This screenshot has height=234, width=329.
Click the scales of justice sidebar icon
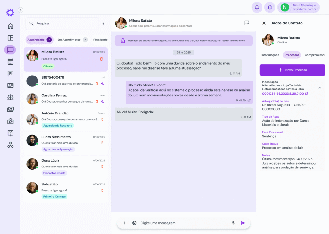[10, 97]
